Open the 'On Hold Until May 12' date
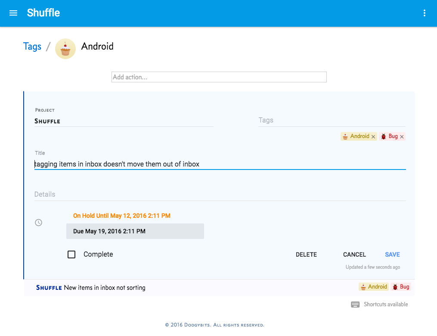The height and width of the screenshot is (336, 437). 121,216
